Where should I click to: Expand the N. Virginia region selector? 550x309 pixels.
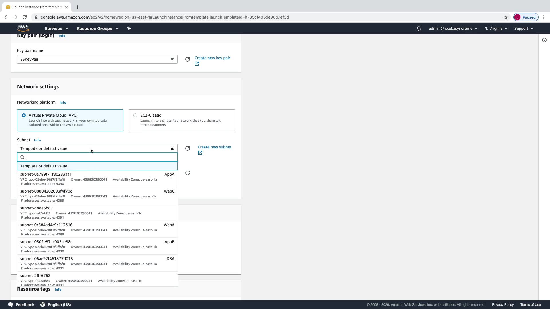(x=495, y=29)
